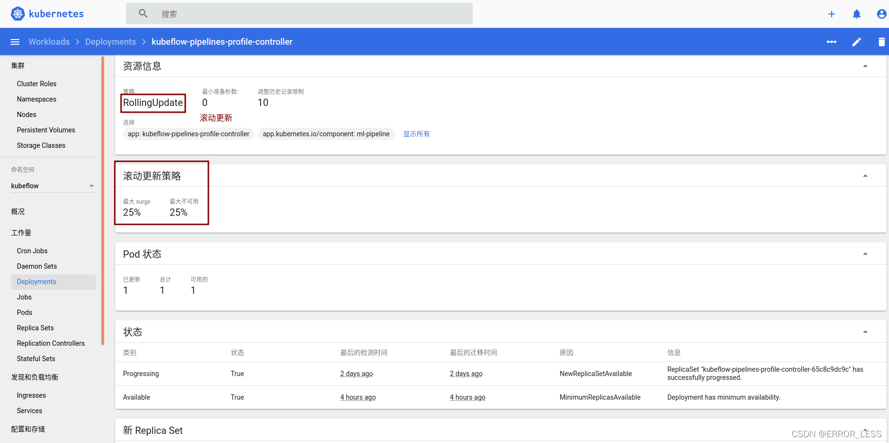The height and width of the screenshot is (443, 889).
Task: Open Ingresses in the sidebar
Action: click(31, 395)
